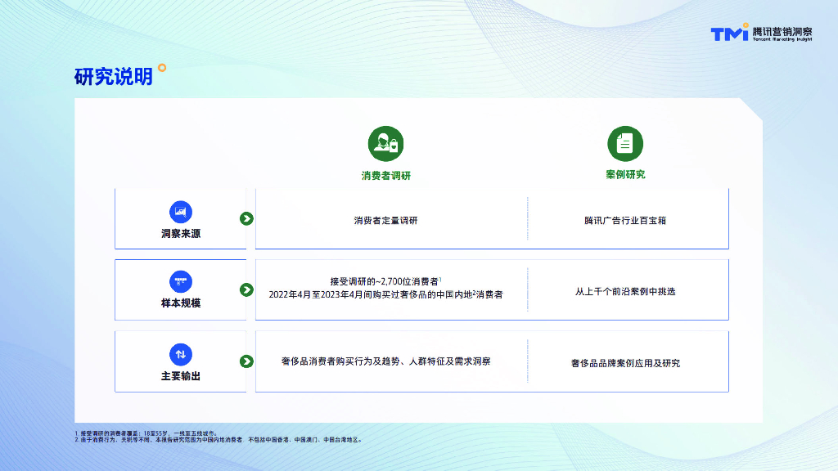Click the blue sample size icon
This screenshot has height=471, width=838.
[x=181, y=281]
